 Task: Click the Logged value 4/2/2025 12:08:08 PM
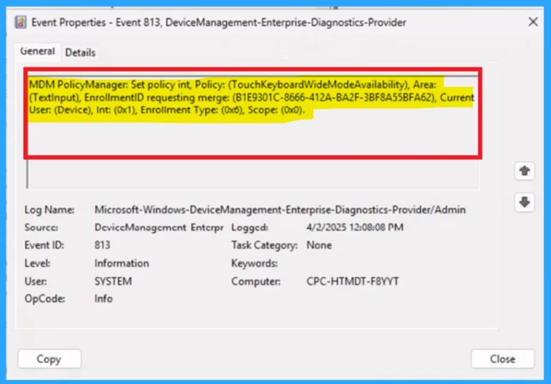[x=355, y=227]
